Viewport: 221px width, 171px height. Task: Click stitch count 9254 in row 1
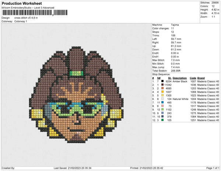click(169, 81)
